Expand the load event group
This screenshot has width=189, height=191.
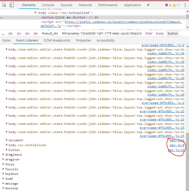click(3, 179)
